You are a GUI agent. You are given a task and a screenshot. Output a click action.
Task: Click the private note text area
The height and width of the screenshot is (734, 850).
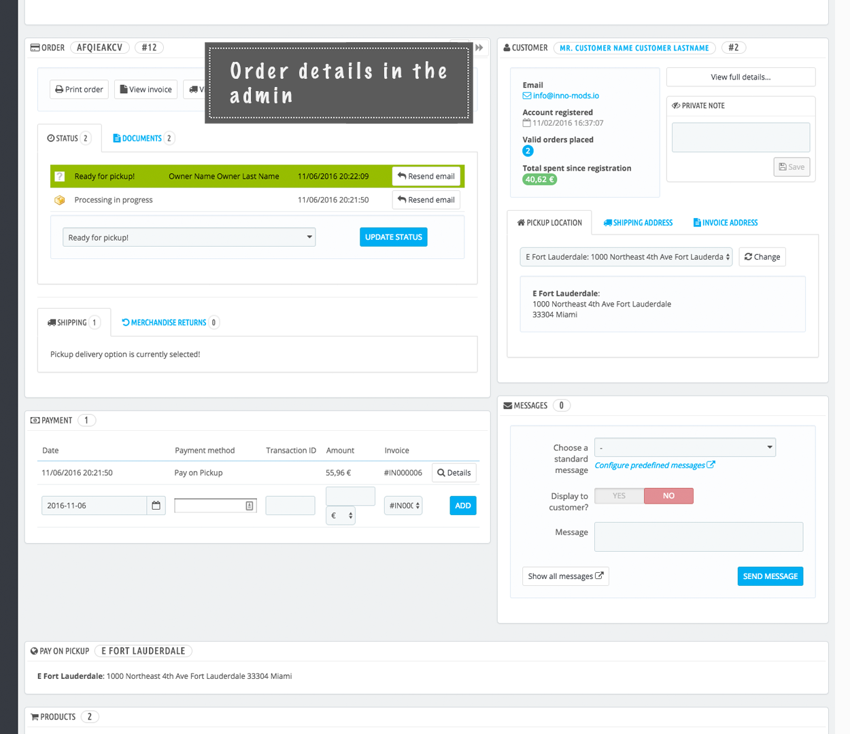(x=741, y=137)
